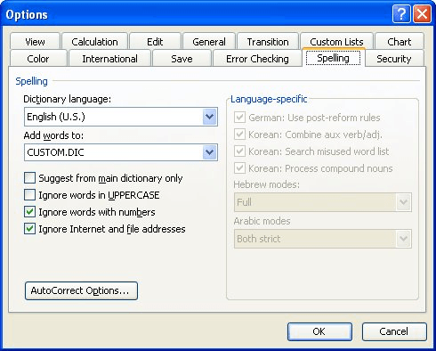Click the Help question mark icon
This screenshot has height=351, width=436.
click(401, 14)
